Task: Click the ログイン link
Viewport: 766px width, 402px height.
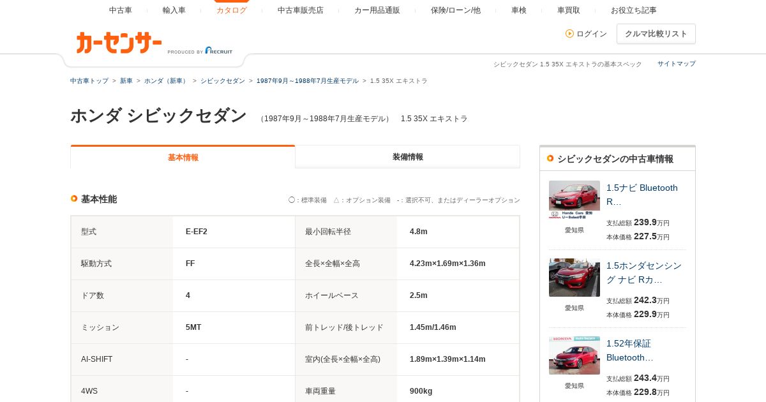Action: (592, 34)
